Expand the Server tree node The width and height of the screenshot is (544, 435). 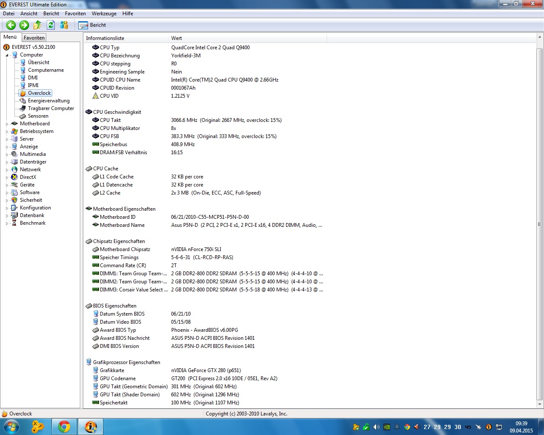pos(7,139)
